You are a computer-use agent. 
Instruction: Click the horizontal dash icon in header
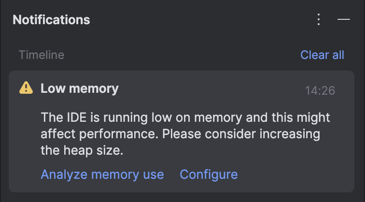344,19
